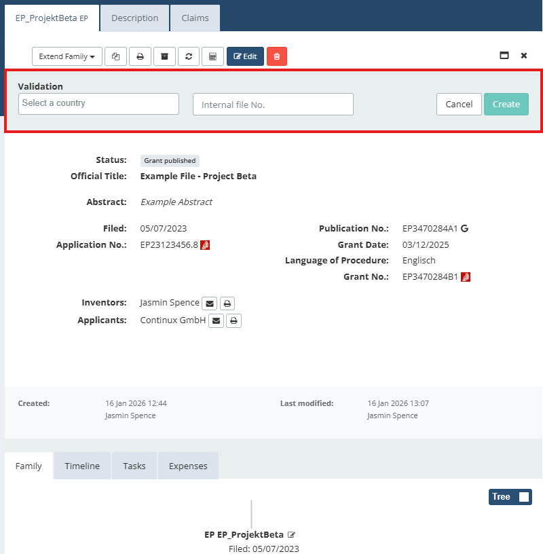Open PDF icon next to Application No.
Viewport: 543px width, 554px height.
tap(205, 245)
